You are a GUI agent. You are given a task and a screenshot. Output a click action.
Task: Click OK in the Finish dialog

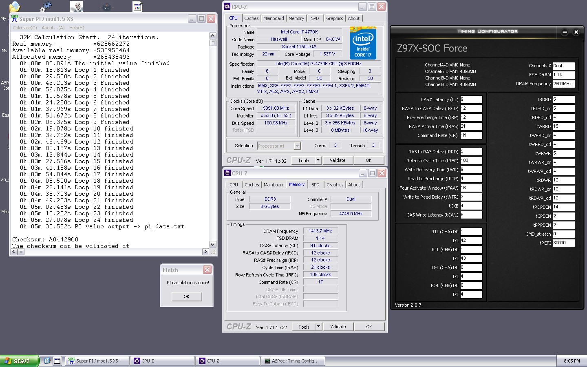[x=186, y=296]
